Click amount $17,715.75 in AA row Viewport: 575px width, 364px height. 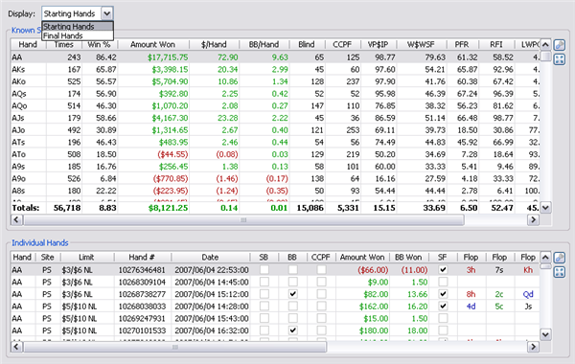coord(168,57)
